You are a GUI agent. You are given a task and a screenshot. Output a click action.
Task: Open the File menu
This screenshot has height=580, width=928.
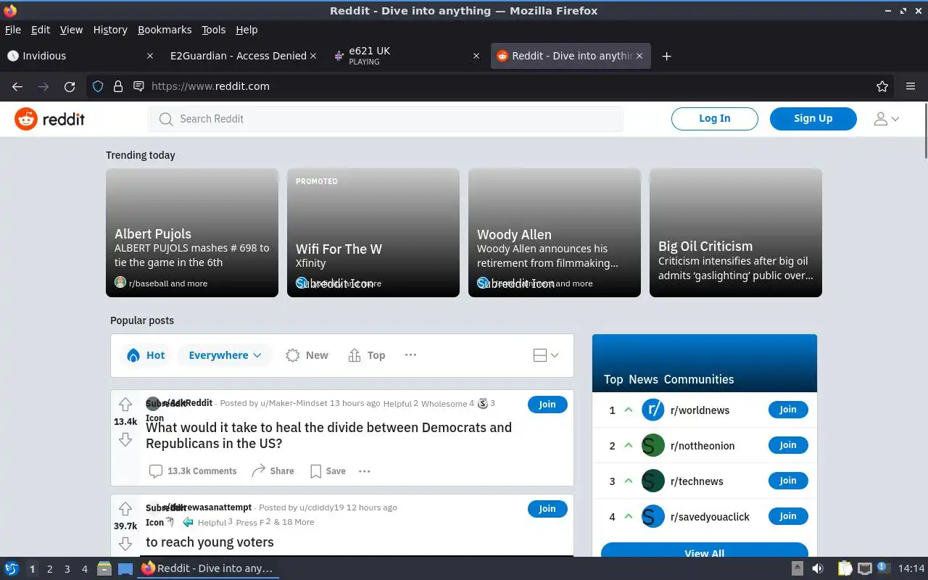click(x=13, y=30)
